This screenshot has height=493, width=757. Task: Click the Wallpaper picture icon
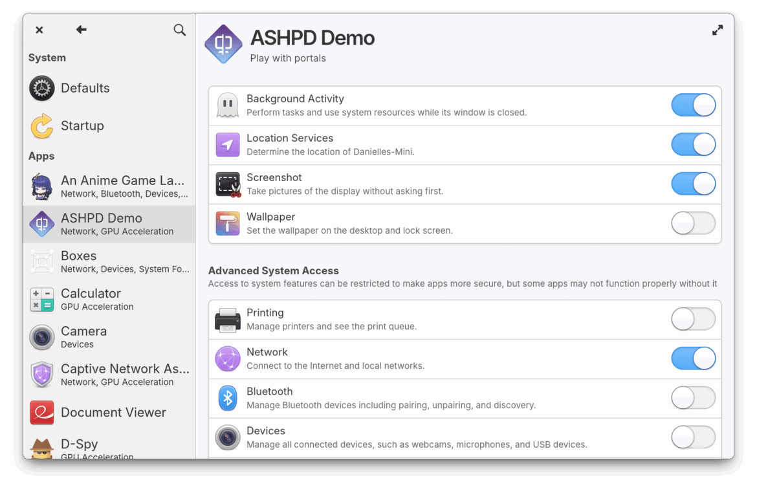coord(227,223)
